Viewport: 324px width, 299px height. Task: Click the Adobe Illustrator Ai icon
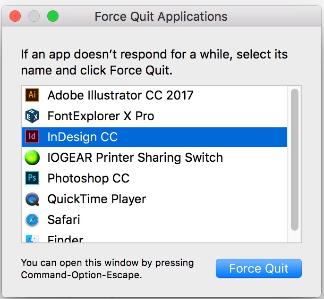tap(32, 95)
